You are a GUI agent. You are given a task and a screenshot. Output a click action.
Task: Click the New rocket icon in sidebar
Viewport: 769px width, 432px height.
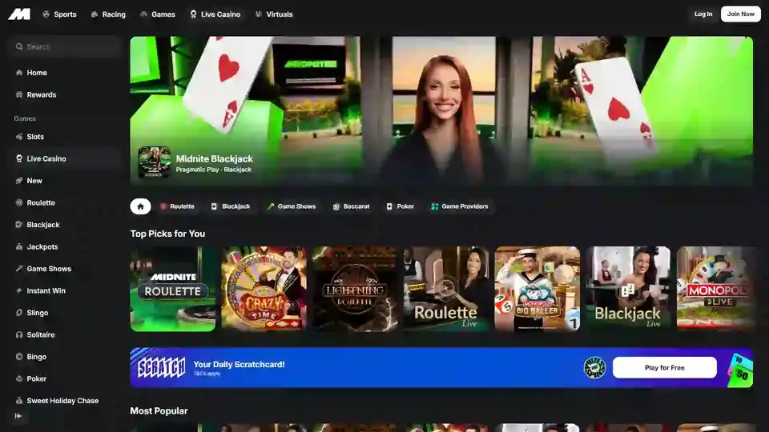(x=19, y=181)
